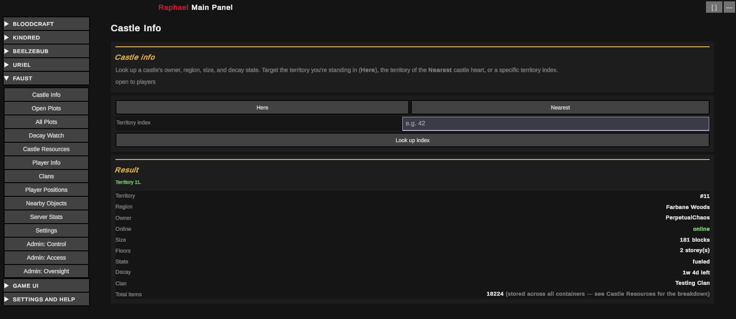
Task: Click the region value Farbane Woods
Action: pyautogui.click(x=688, y=207)
